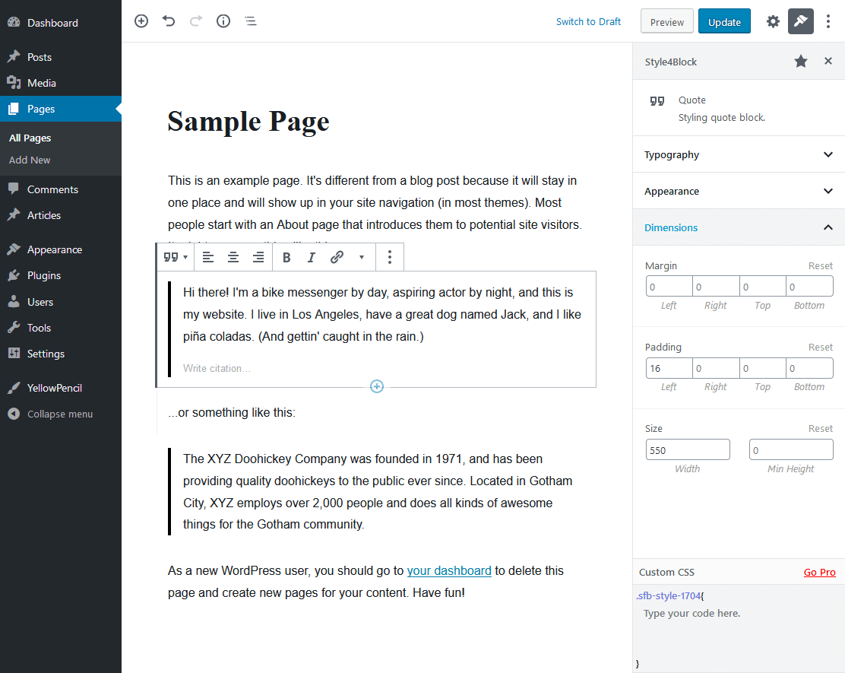Select the Style4Block plugin pin icon
Screen dimensions: 845x673
800,21
